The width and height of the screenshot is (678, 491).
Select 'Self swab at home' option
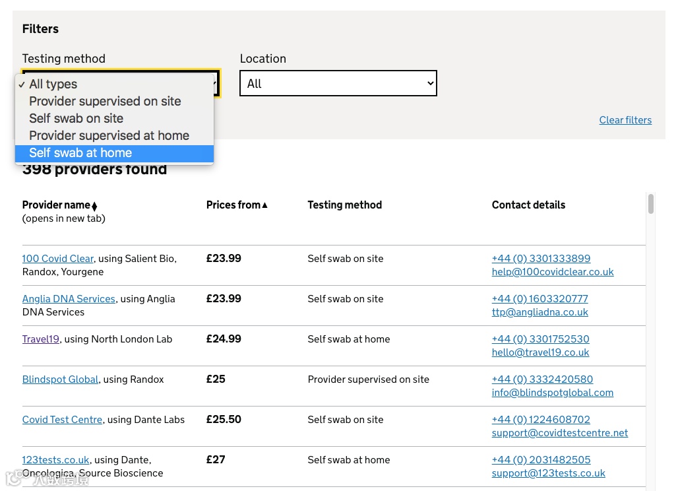(x=80, y=153)
